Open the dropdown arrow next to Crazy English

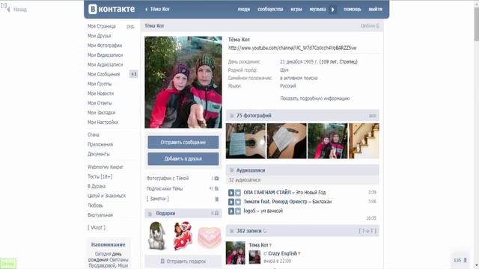(299, 253)
